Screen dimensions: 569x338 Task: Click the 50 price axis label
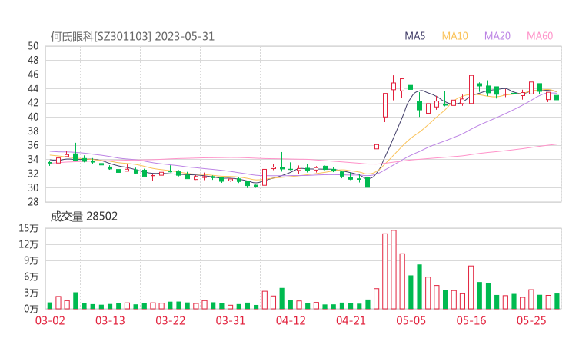point(33,46)
